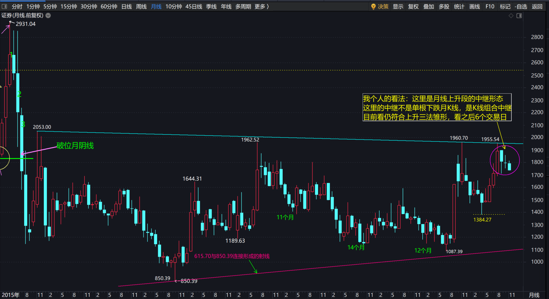Open the 决策 lightbulb decision tool
The image size is (549, 299).
point(380,6)
